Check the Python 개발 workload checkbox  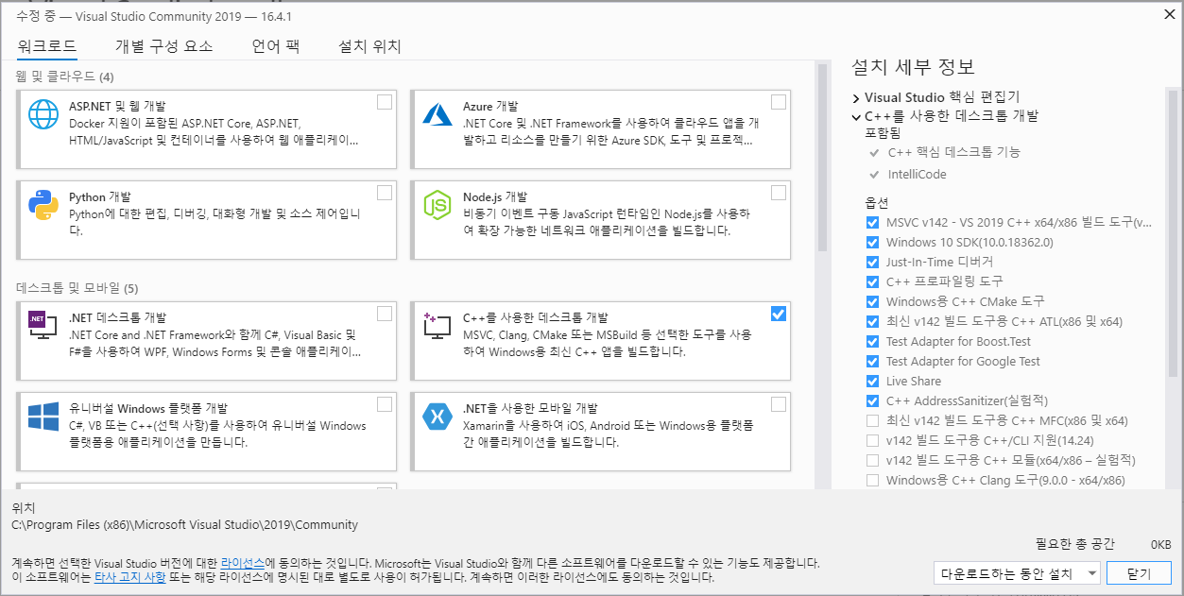click(x=385, y=193)
